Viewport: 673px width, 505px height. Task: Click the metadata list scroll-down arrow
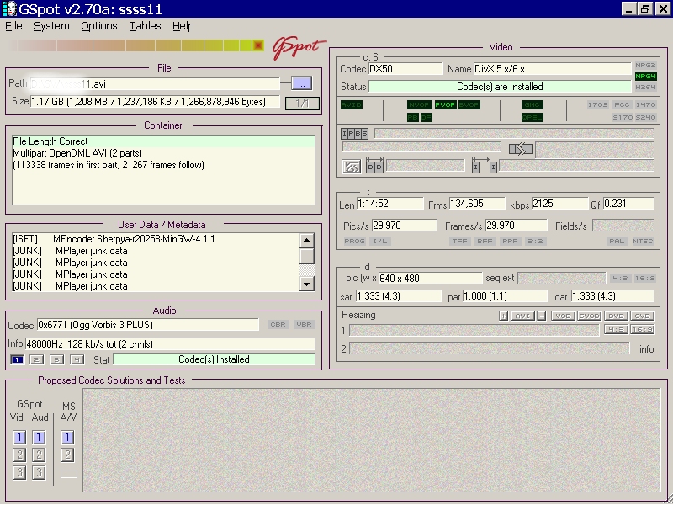(306, 284)
